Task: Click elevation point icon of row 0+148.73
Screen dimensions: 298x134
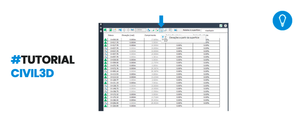Action: tap(105, 88)
